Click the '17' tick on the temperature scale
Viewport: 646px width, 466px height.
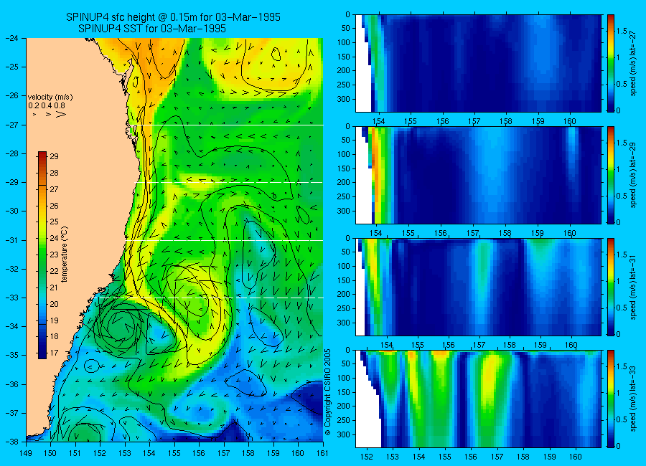(x=54, y=353)
